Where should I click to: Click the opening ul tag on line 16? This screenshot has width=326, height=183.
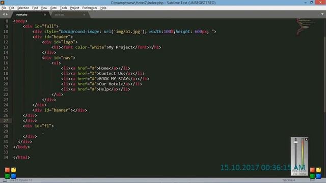(x=56, y=63)
